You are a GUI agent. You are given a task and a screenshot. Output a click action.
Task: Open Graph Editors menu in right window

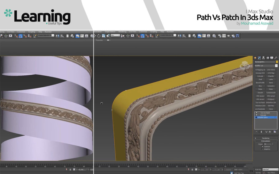tap(110, 32)
